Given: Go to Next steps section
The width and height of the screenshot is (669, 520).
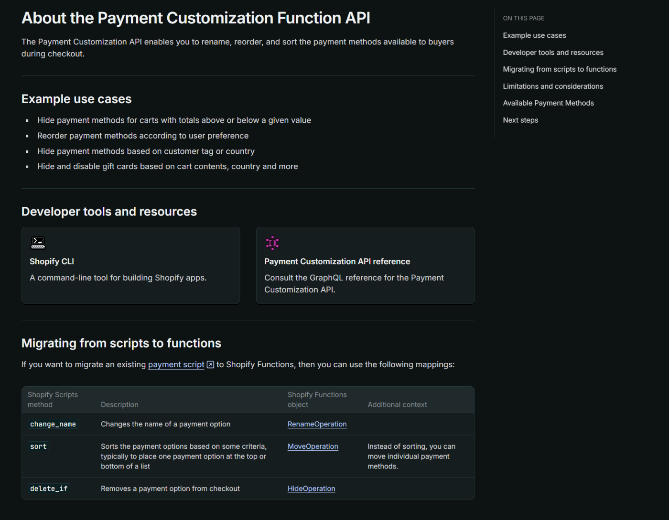Looking at the screenshot, I should (x=520, y=120).
